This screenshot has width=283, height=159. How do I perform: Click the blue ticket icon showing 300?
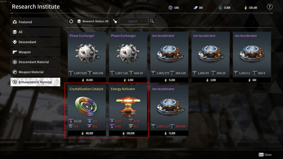point(196,8)
